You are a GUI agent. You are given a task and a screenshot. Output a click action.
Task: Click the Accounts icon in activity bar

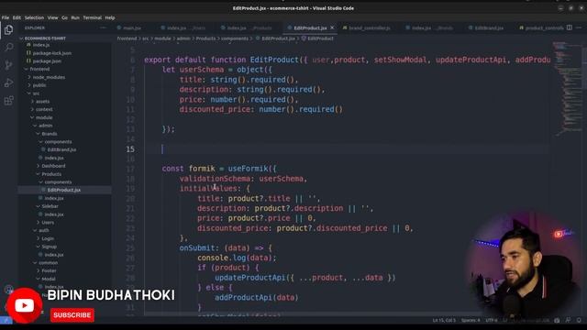coord(8,290)
